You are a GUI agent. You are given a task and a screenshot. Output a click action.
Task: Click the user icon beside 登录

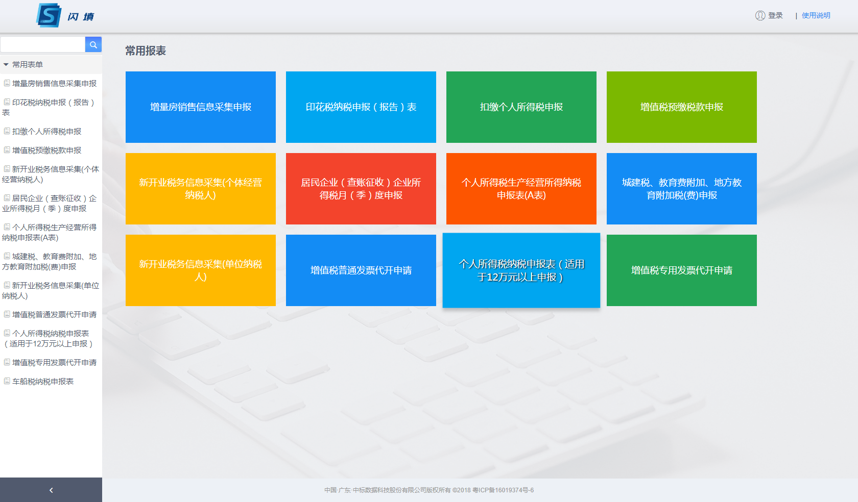coord(759,15)
